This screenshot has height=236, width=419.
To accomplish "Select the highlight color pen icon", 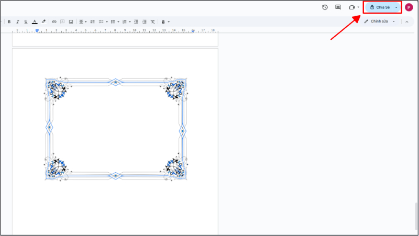I will [x=43, y=21].
